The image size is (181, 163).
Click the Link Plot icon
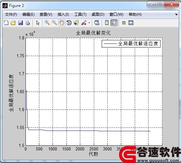97,23
